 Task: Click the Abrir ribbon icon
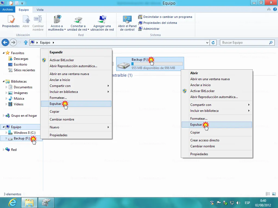coord(26,21)
